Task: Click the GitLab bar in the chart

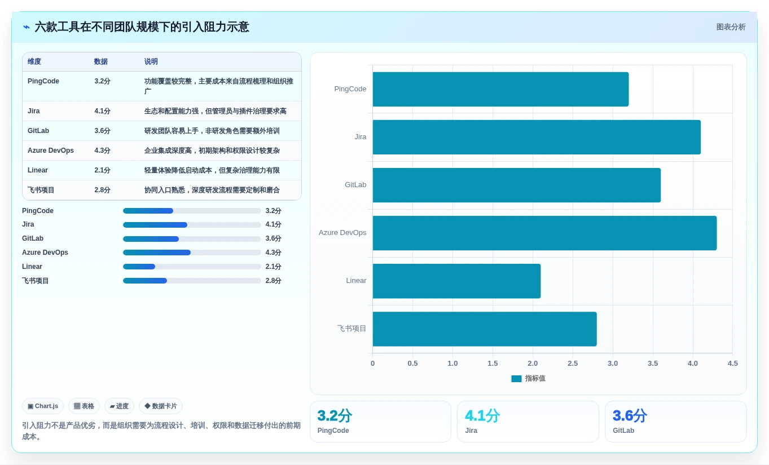Action: pyautogui.click(x=516, y=185)
